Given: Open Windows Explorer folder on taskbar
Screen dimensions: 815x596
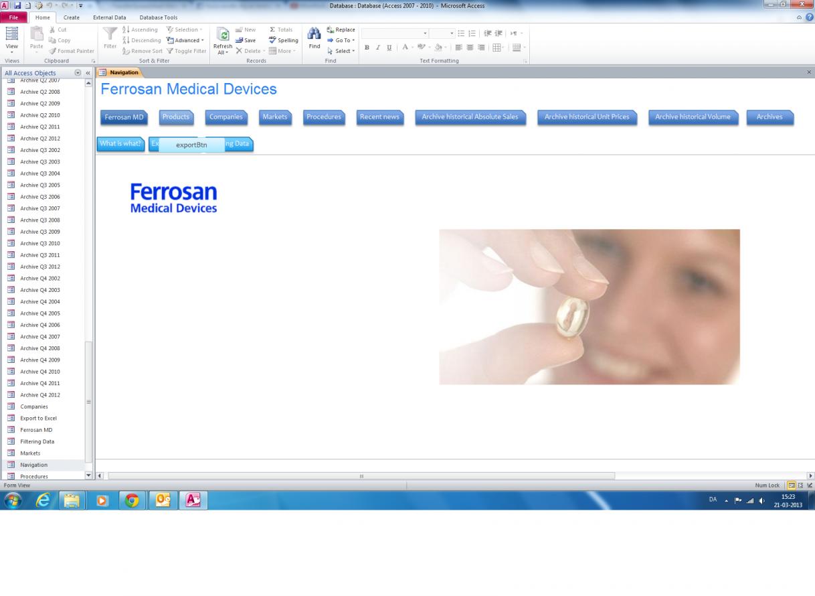Looking at the screenshot, I should point(72,500).
